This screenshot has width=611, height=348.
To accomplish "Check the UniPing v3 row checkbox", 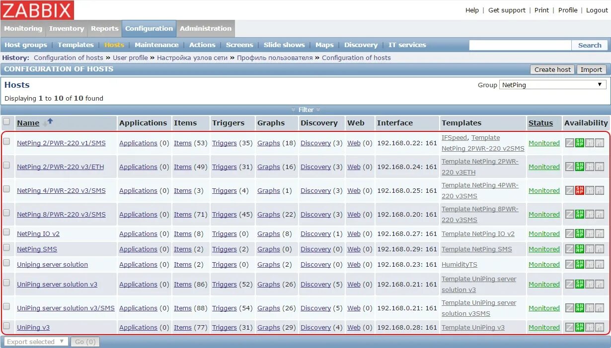I will [6, 326].
